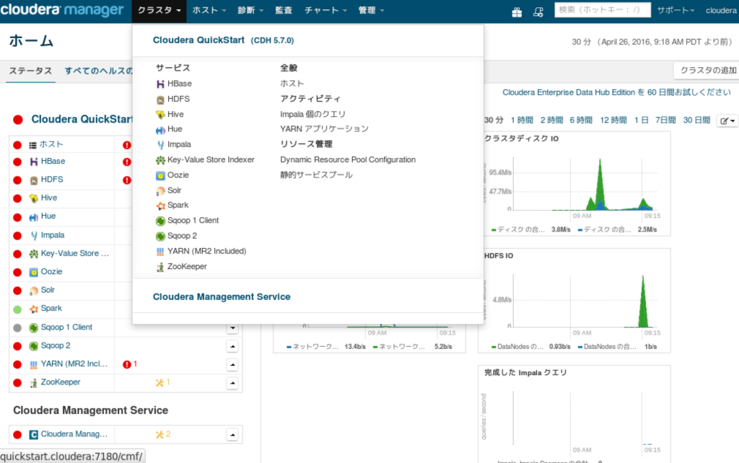
Task: Click the Sqoop 1 Client icon in dropdown
Action: [x=160, y=221]
